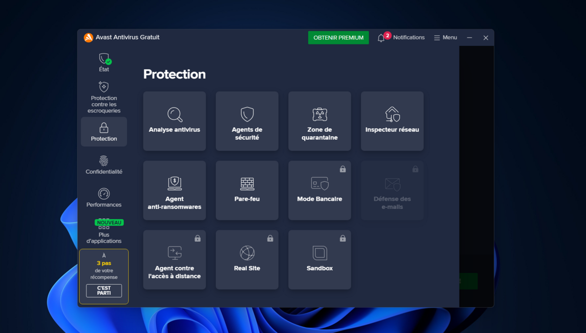Click the Défense des e-mails envelope icon

(393, 184)
